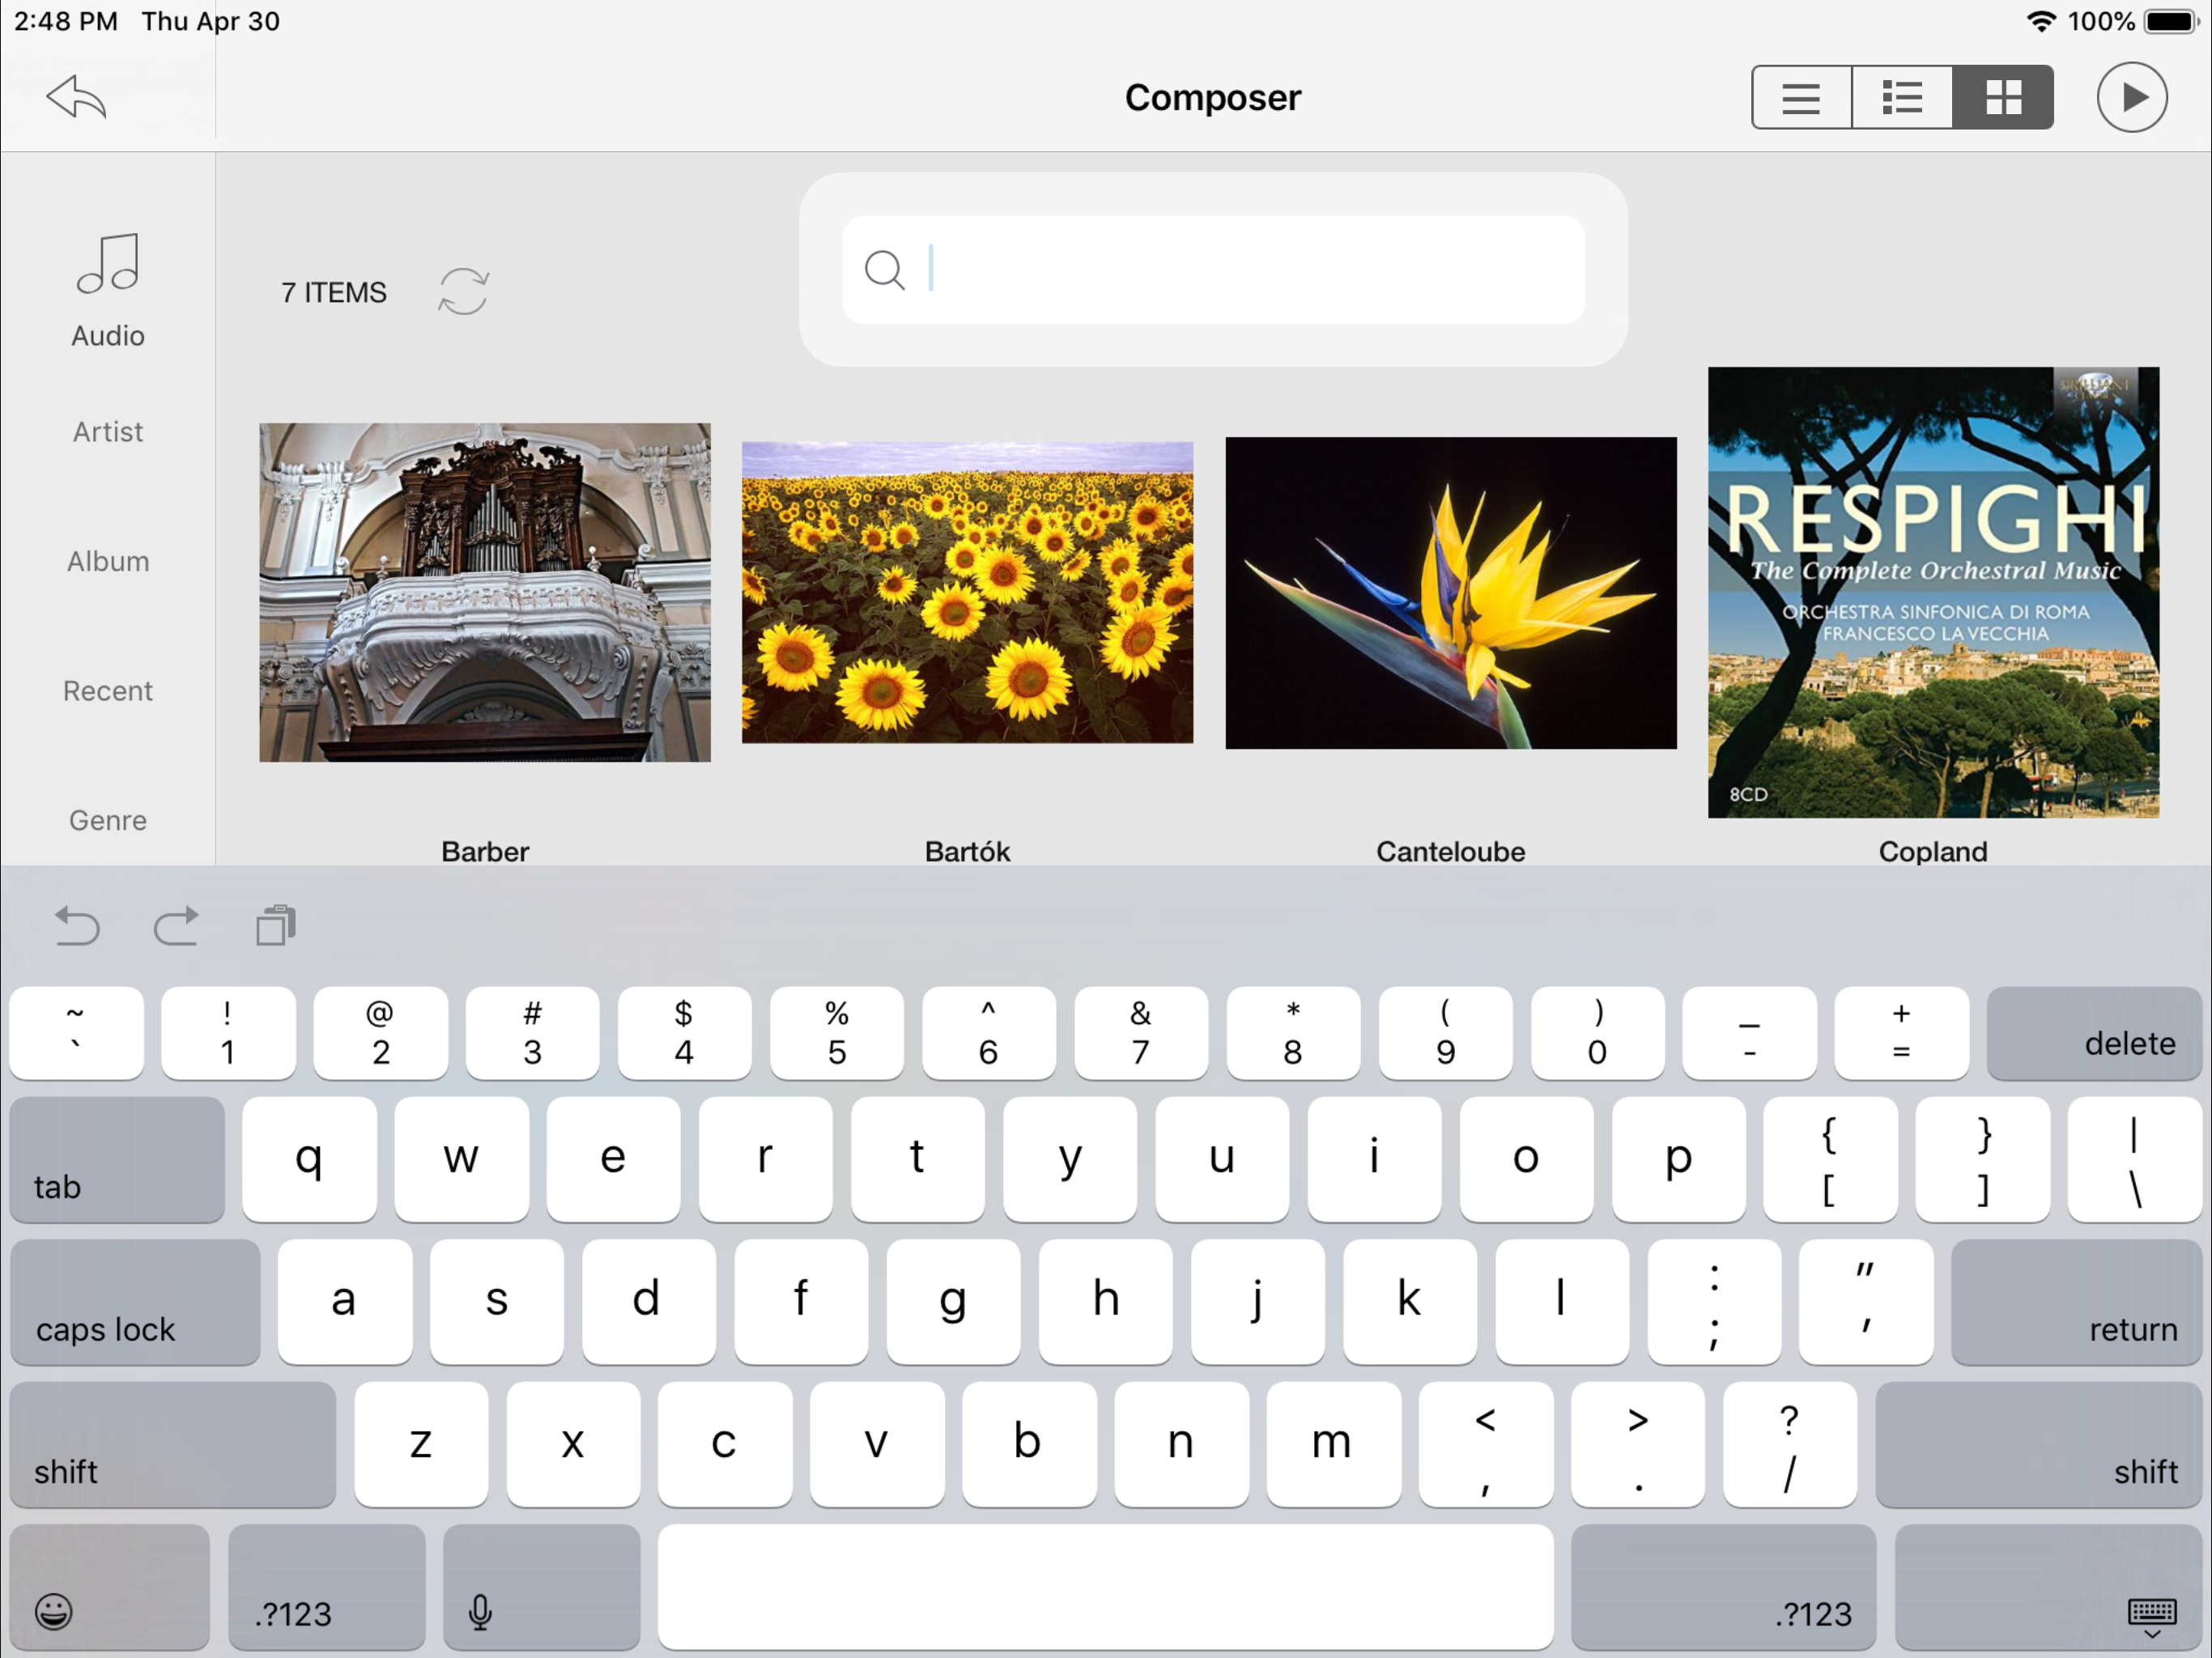Browse by Genre
Image resolution: width=2212 pixels, height=1658 pixels.
coord(108,820)
